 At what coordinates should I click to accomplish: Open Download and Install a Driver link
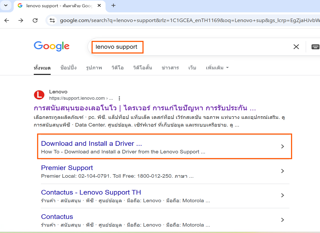92,143
